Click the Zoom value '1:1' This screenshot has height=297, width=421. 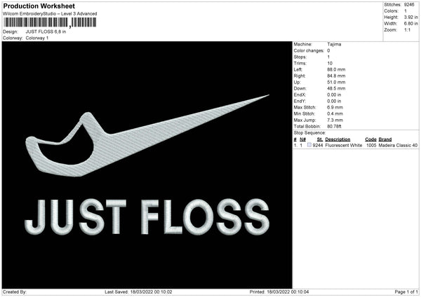click(x=407, y=30)
